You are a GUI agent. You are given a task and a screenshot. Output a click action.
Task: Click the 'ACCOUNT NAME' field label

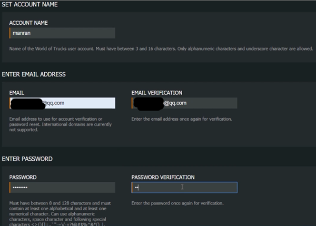coord(28,23)
